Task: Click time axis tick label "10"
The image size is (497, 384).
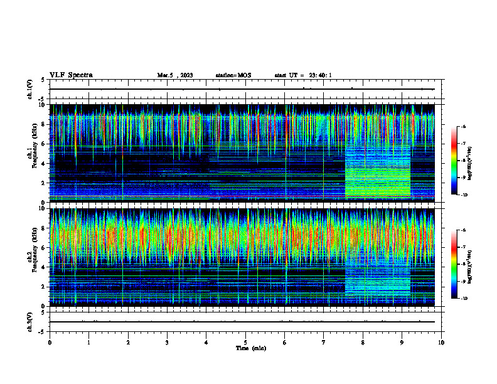Action: click(441, 343)
